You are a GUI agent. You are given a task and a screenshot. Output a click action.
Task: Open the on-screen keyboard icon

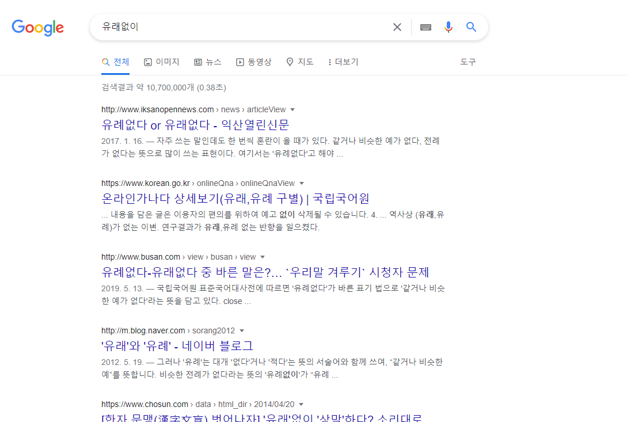(x=425, y=27)
